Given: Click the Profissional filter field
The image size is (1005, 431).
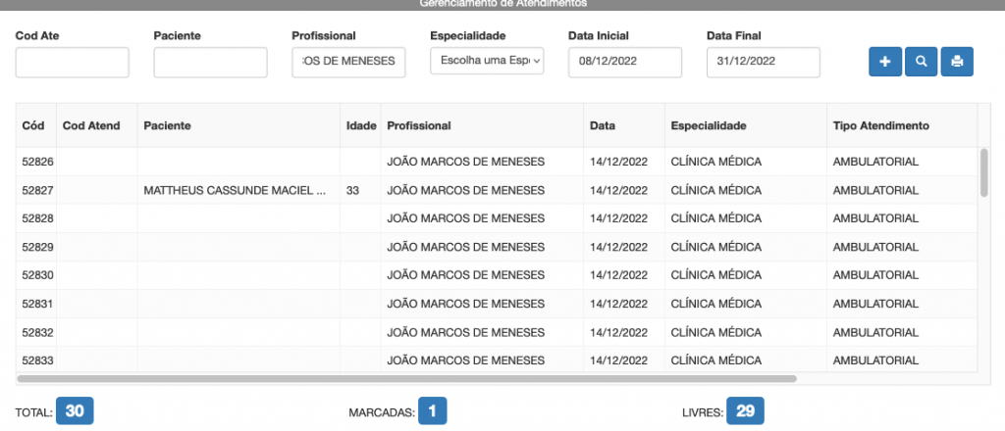Looking at the screenshot, I should tap(348, 62).
